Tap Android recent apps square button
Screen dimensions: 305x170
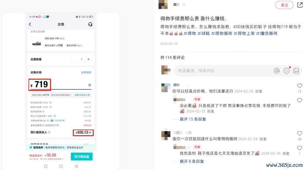coord(46,166)
